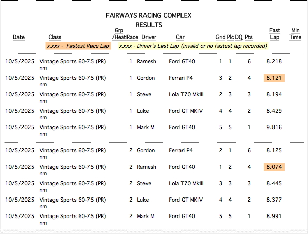This screenshot has height=234, width=308.
Task: Click the yellow Driver's Last Lap legend
Action: [x=193, y=46]
